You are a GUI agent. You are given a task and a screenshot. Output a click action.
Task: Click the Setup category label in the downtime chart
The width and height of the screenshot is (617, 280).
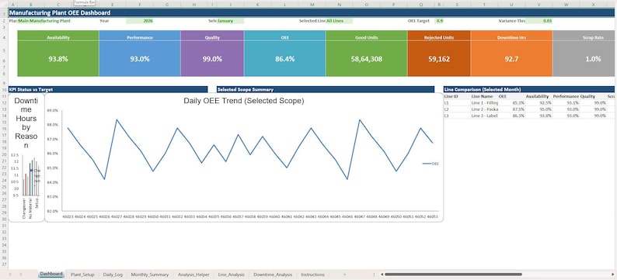tap(37, 204)
